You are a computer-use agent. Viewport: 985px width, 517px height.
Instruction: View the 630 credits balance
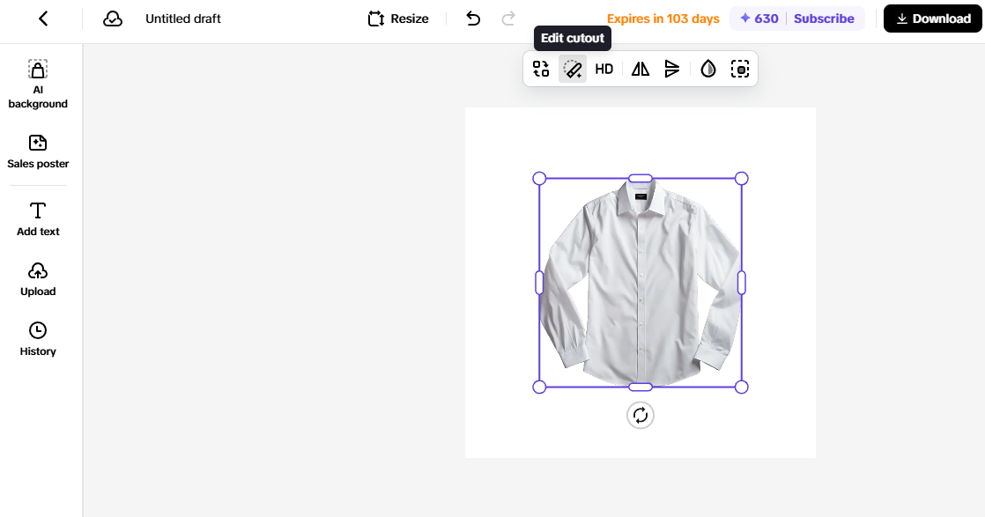point(759,18)
